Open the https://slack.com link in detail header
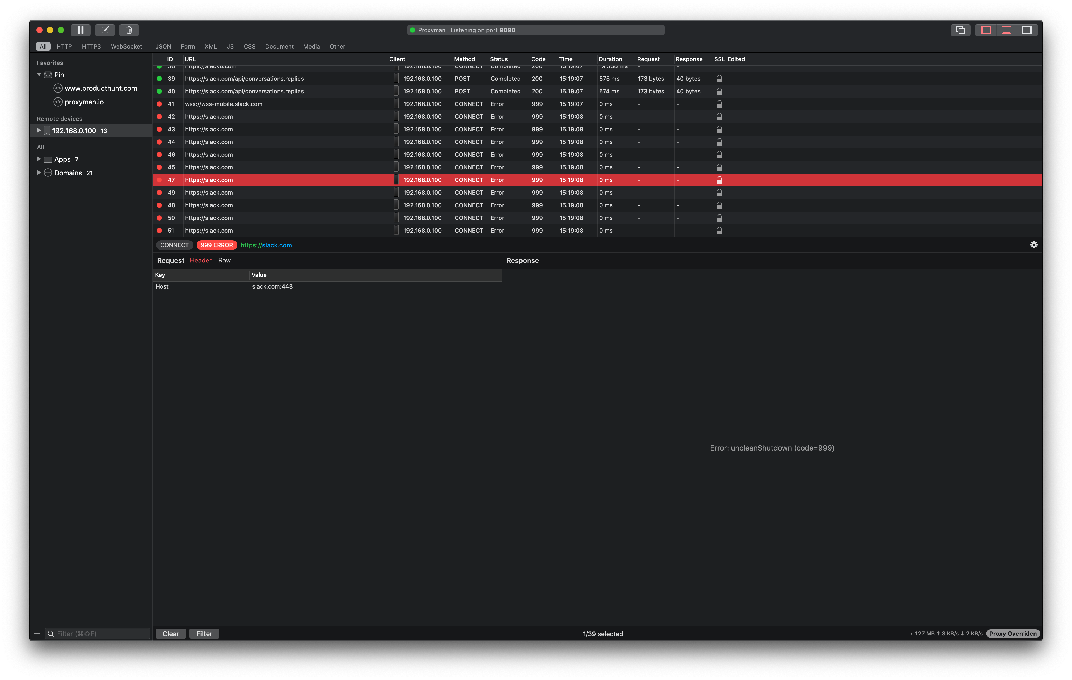This screenshot has width=1072, height=680. (x=266, y=245)
